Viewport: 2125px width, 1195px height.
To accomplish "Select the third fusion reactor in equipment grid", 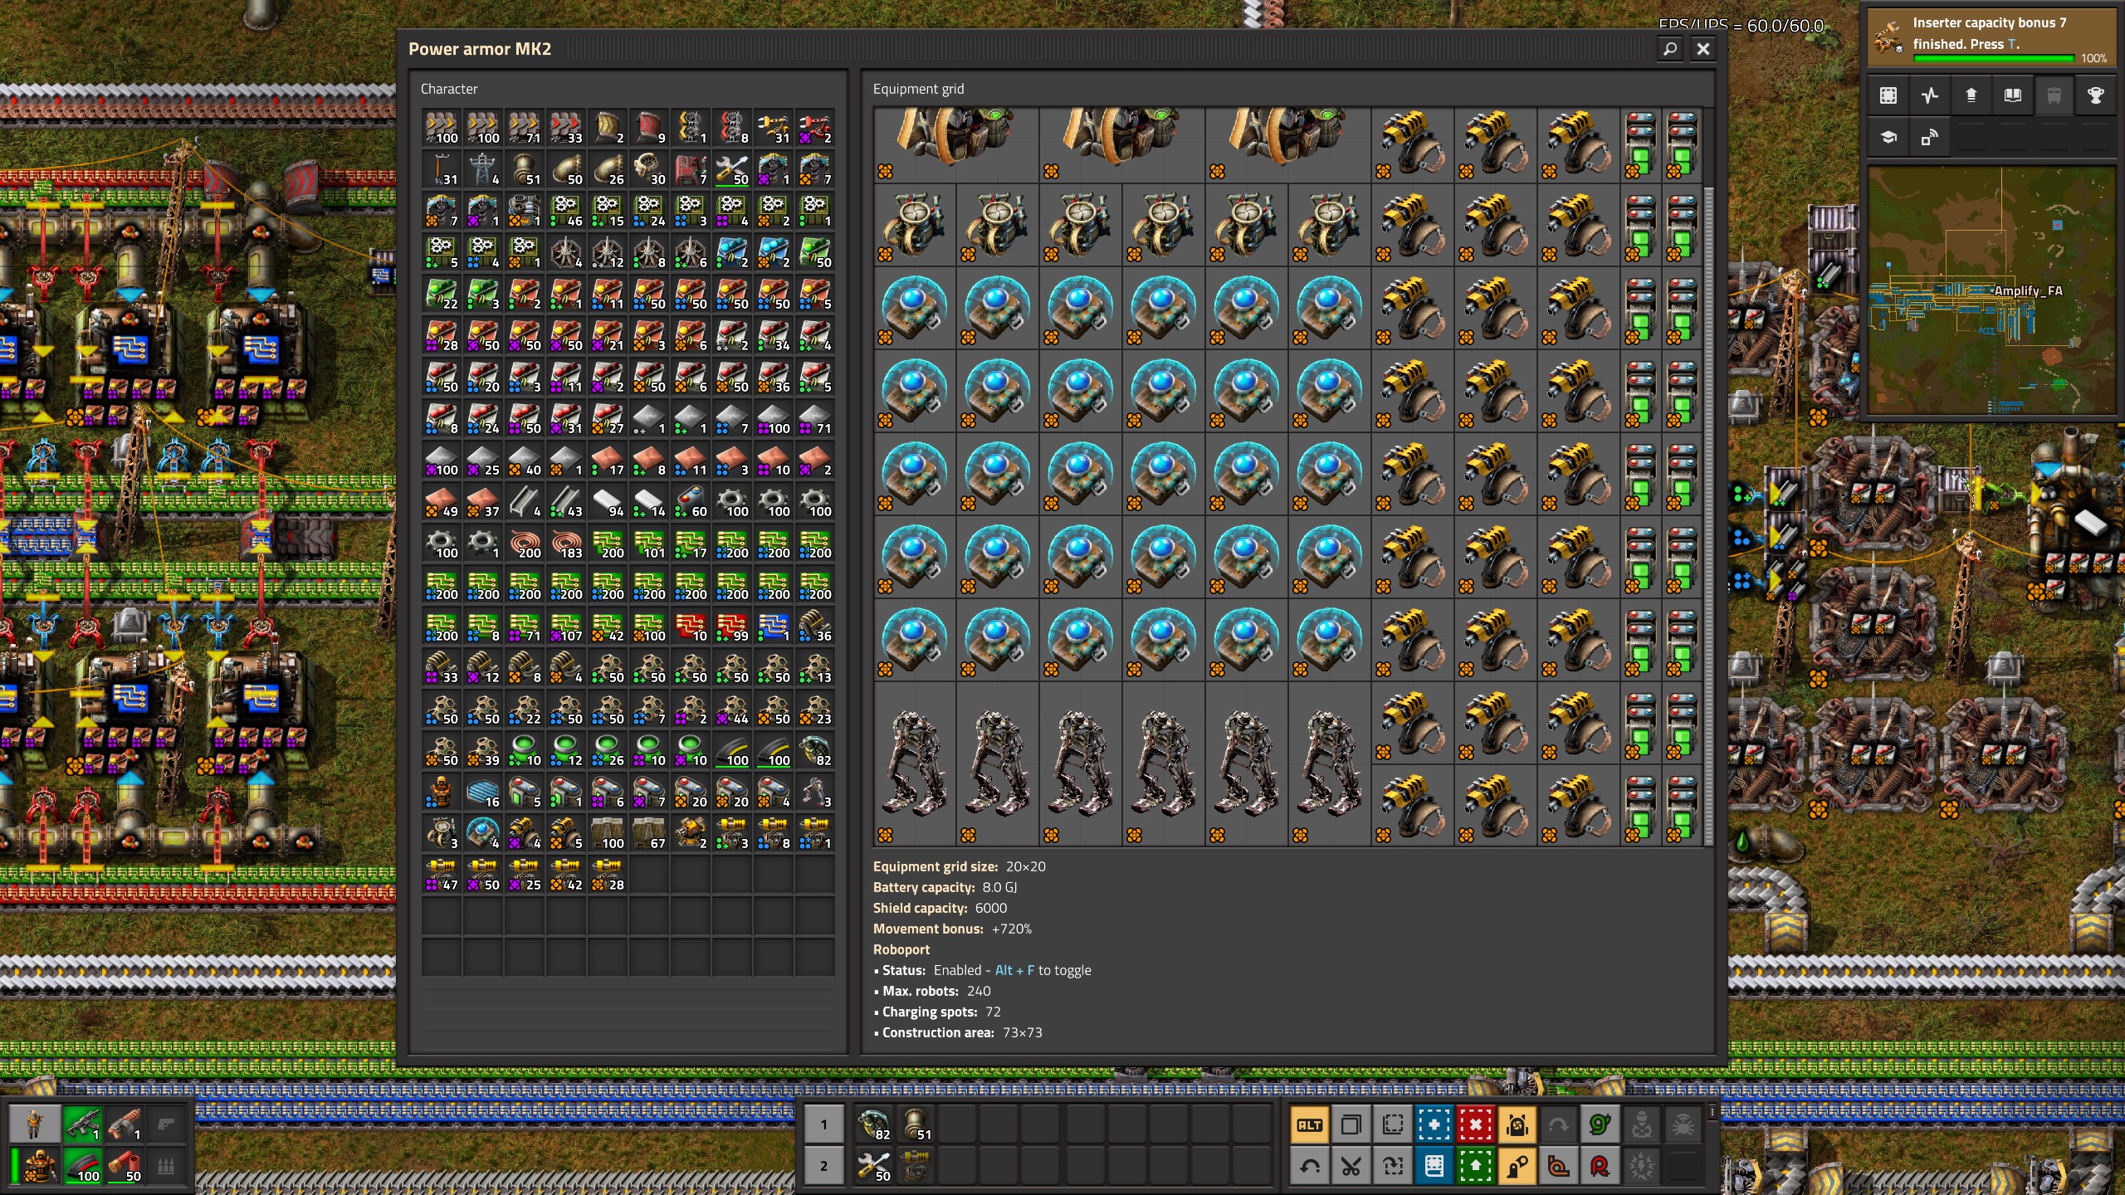I will (x=1287, y=144).
